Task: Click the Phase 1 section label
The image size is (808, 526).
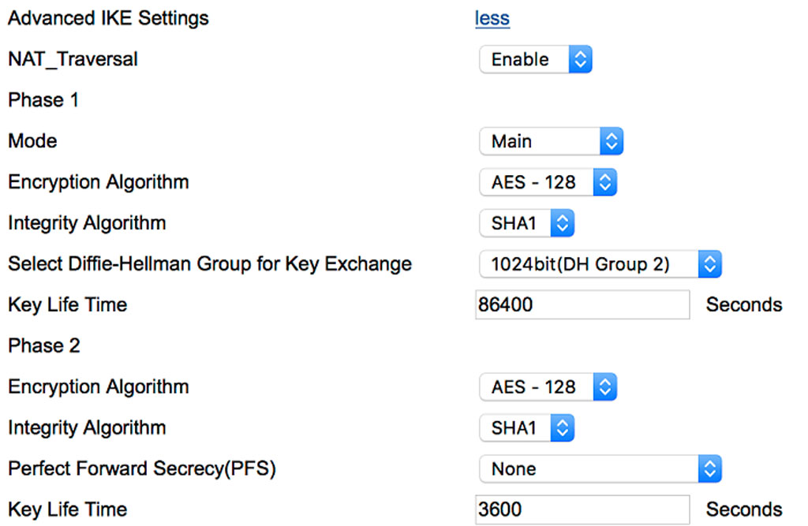Action: [x=43, y=100]
